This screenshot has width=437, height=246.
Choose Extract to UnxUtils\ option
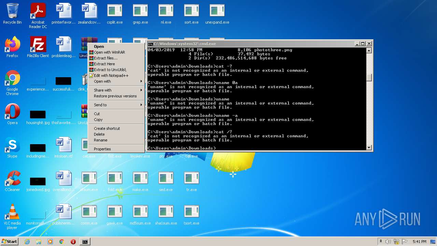point(116,70)
